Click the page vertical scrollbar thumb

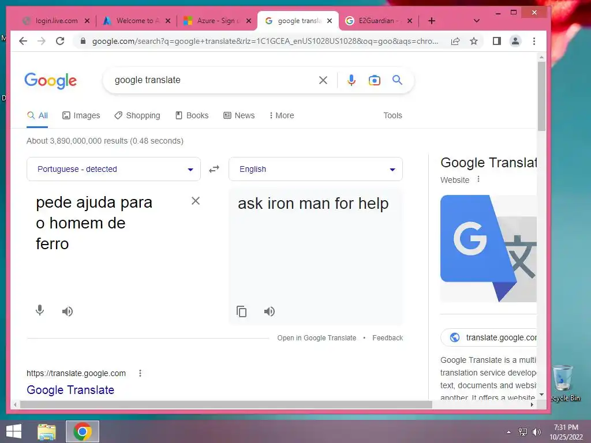pos(541,96)
